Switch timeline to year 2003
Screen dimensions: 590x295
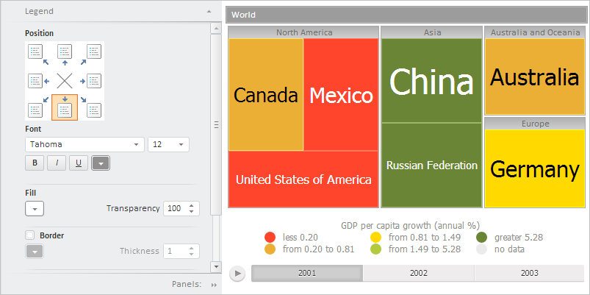pyautogui.click(x=529, y=273)
